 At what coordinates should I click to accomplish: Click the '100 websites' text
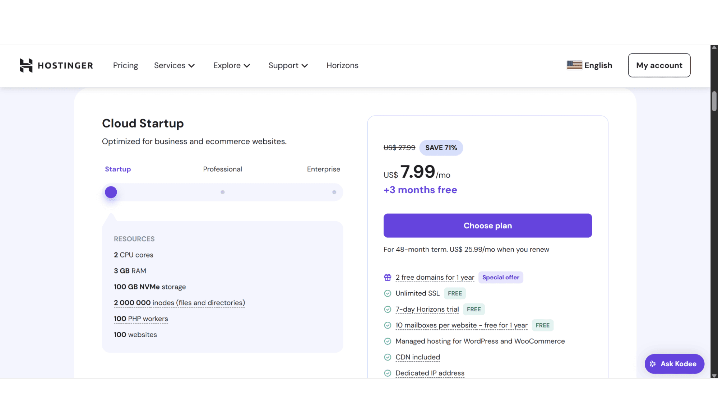pyautogui.click(x=135, y=335)
